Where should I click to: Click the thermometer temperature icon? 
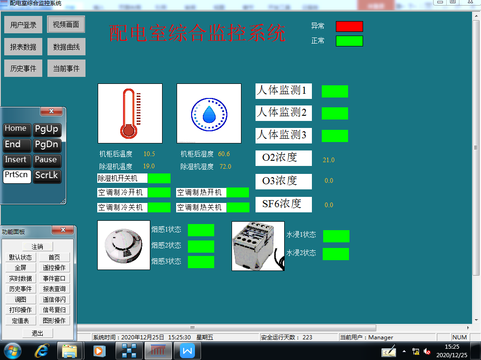click(x=130, y=113)
